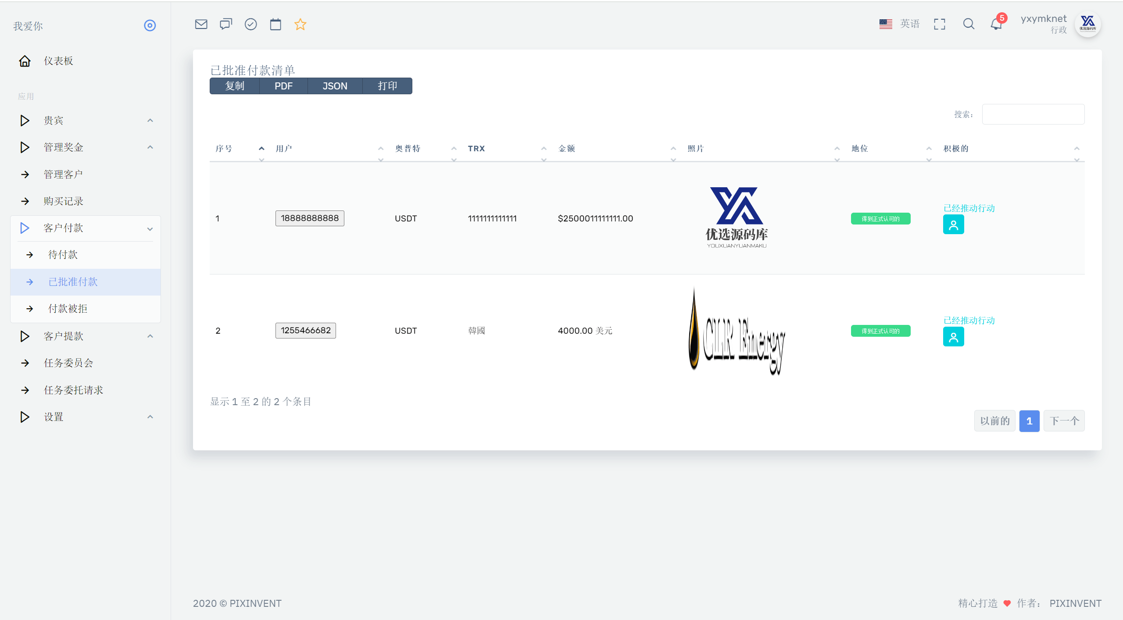Collapse the 客户付款 menu section
The width and height of the screenshot is (1123, 620).
86,228
